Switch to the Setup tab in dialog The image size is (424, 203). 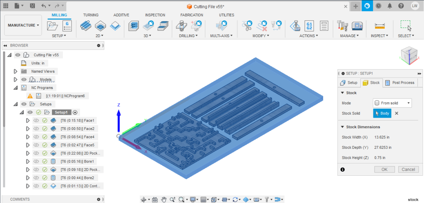pyautogui.click(x=349, y=83)
